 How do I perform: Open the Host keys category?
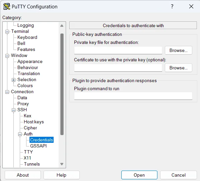pyautogui.click(x=34, y=122)
